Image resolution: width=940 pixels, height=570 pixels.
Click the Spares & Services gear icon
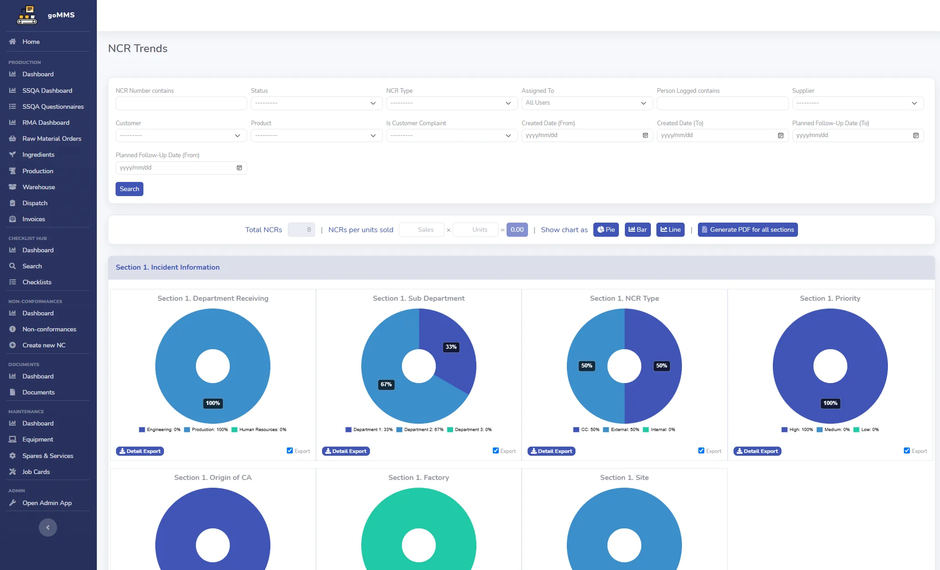(x=12, y=456)
